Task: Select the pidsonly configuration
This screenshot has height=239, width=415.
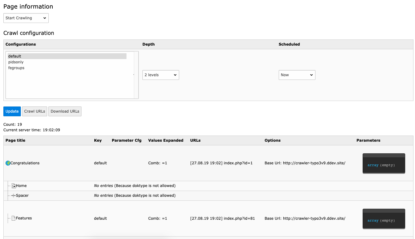Action: tap(16, 62)
